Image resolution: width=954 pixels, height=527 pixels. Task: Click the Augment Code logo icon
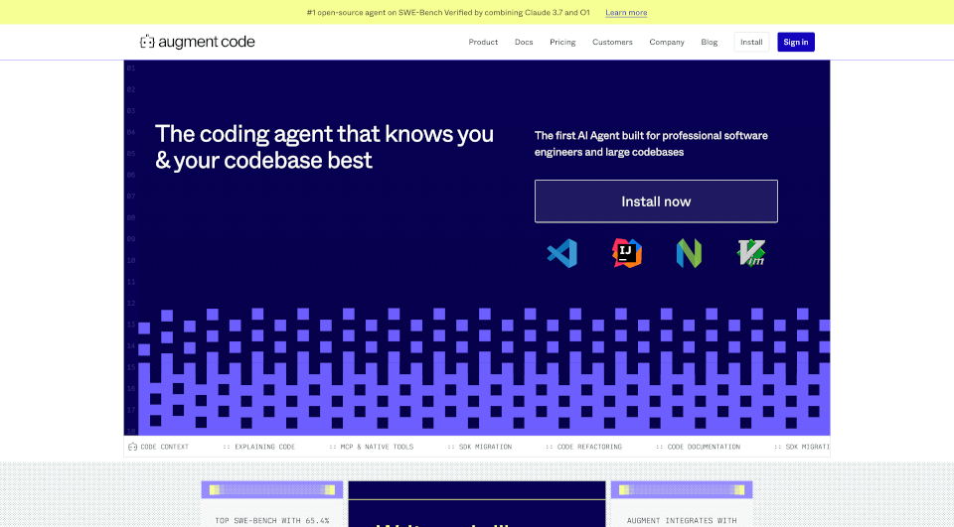[147, 42]
